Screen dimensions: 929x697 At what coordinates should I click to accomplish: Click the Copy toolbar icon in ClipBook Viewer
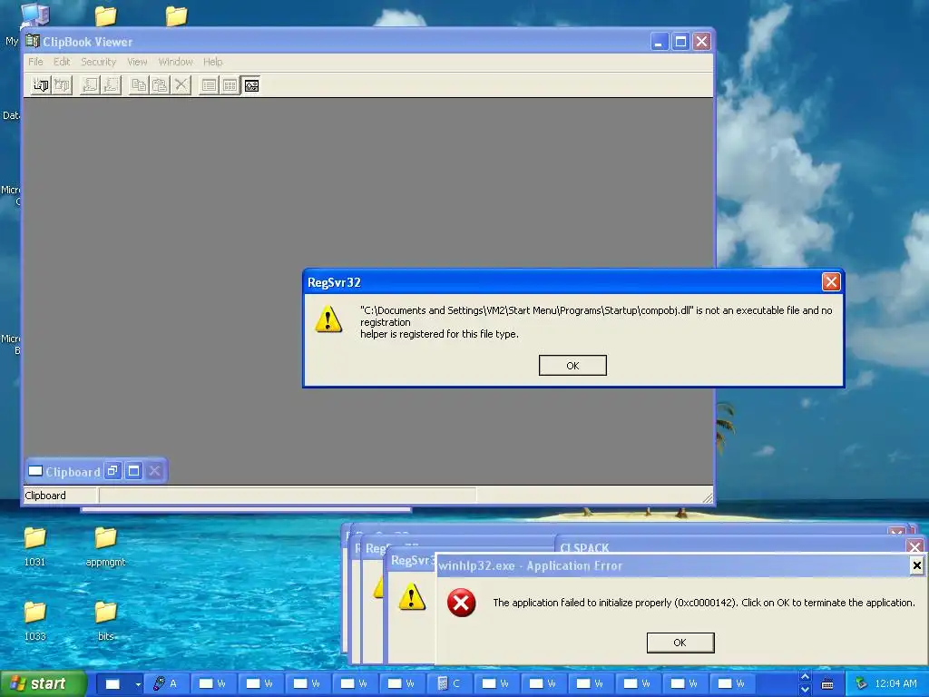click(139, 85)
